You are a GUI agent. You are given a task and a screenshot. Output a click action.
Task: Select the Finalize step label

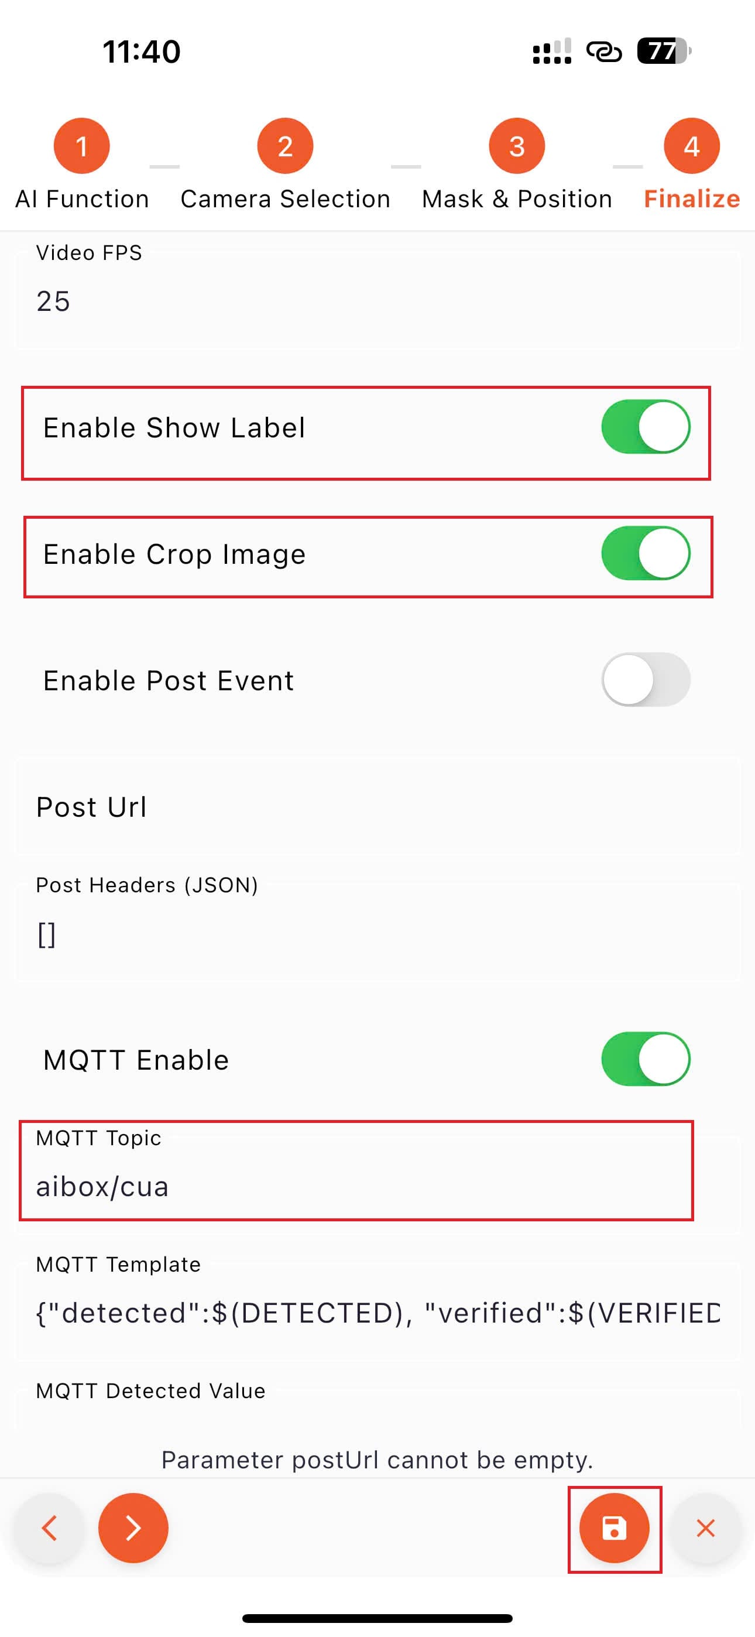pyautogui.click(x=691, y=199)
